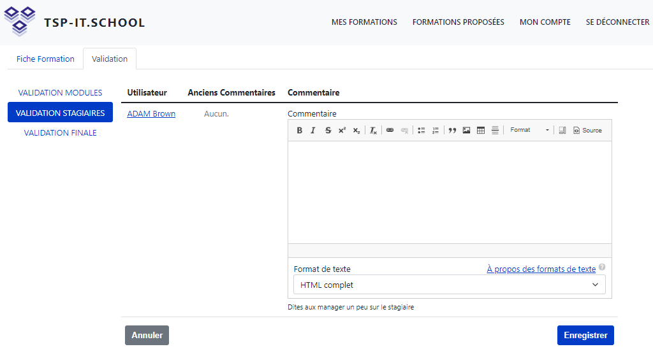Open the Format paragraph dropdown
Screen dimensions: 653x356
(529, 130)
